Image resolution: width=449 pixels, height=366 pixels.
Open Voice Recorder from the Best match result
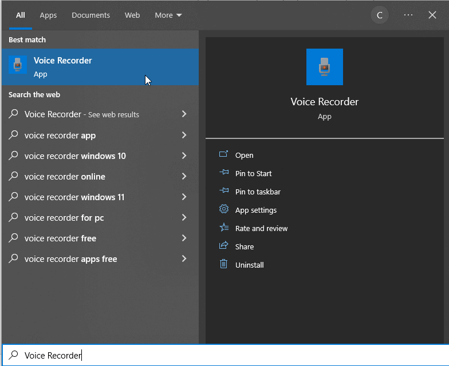pyautogui.click(x=100, y=67)
